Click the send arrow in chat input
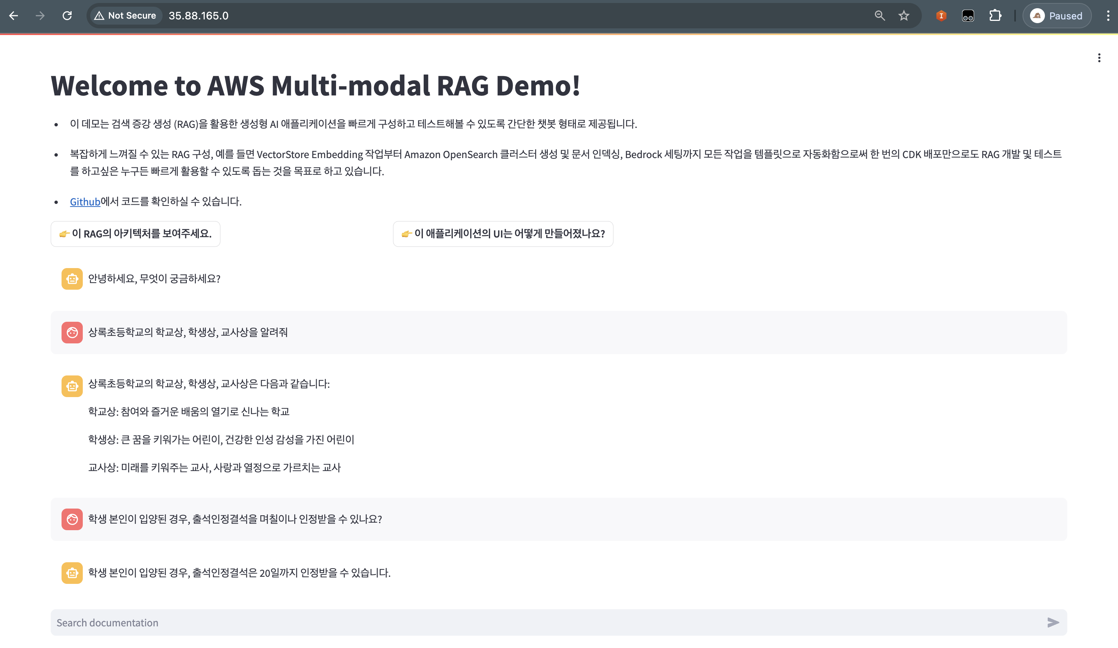 [x=1053, y=622]
